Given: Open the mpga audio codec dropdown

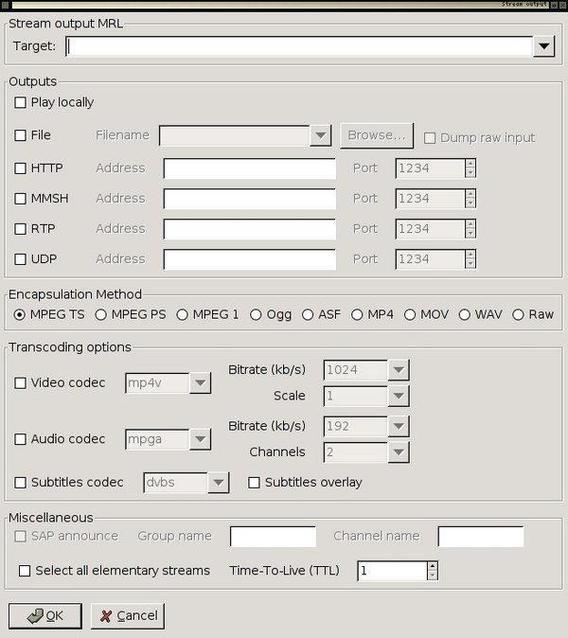Looking at the screenshot, I should coord(200,439).
